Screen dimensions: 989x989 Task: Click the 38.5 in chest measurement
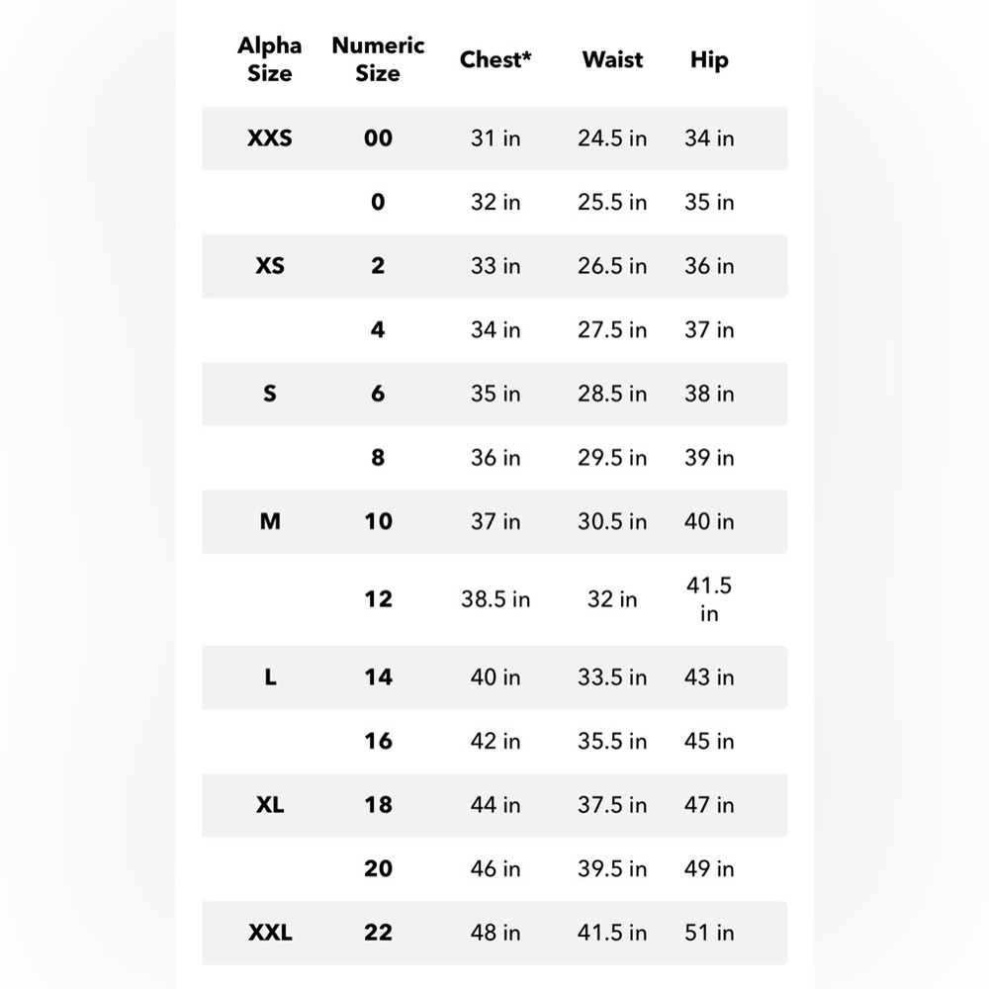(x=495, y=599)
